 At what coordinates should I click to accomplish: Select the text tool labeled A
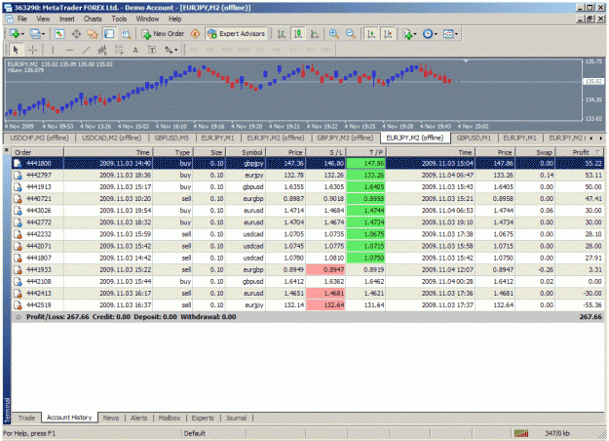click(x=135, y=50)
